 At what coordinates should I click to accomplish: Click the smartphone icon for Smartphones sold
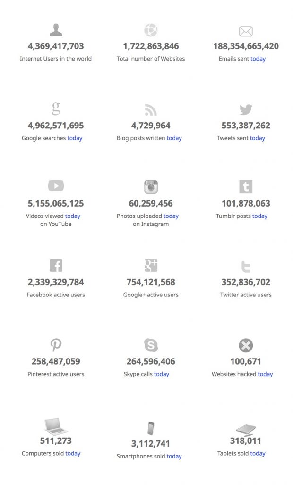(x=151, y=428)
